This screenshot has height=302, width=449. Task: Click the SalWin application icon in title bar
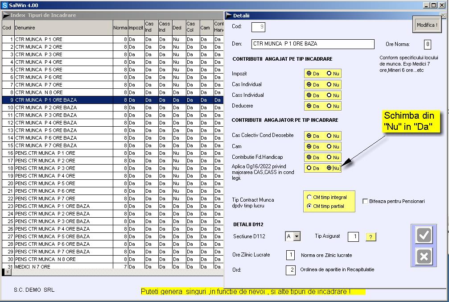4,5
